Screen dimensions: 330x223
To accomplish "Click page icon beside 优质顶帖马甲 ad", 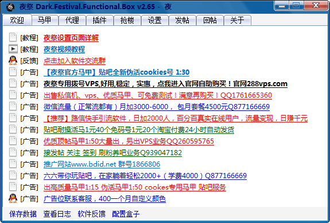I will point(13,141).
